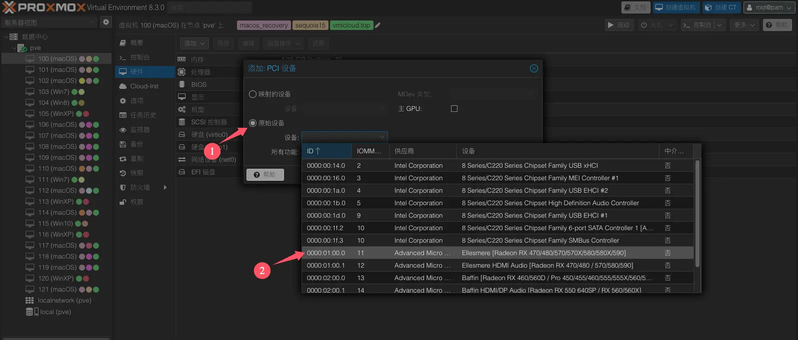Select the Machine type row icon
Screen dimensions: 798x340
coord(181,109)
